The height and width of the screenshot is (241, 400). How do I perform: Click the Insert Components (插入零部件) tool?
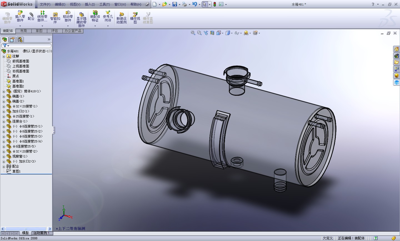(x=20, y=16)
